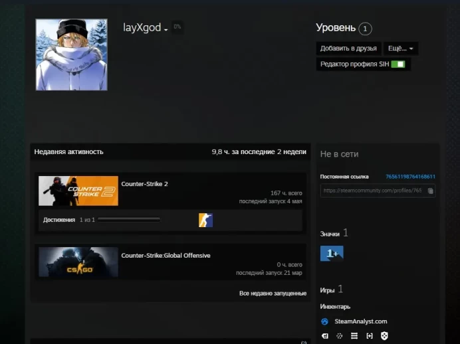Image resolution: width=460 pixels, height=344 pixels.
Task: Click the Достижения label under Counter-Strike 2
Action: (59, 220)
